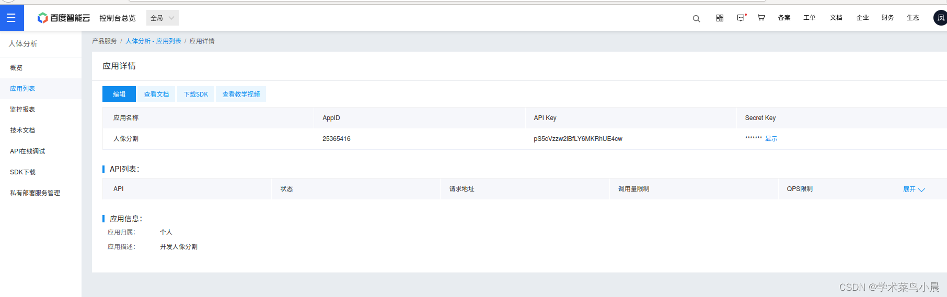
Task: Reveal the Secret Key with 显示
Action: [x=771, y=139]
